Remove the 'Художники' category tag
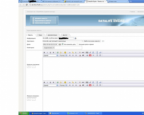The image size is (144, 115). [54, 47]
